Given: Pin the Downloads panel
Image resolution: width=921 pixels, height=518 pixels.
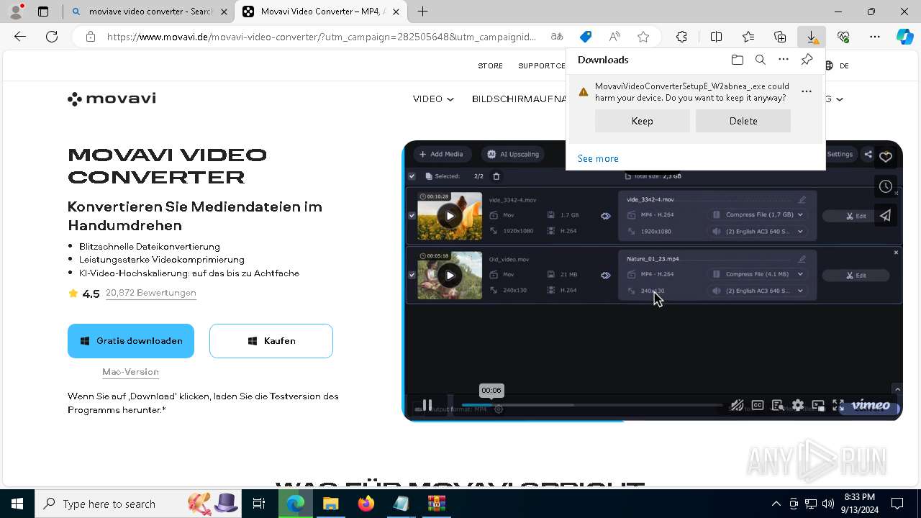Looking at the screenshot, I should tap(807, 60).
